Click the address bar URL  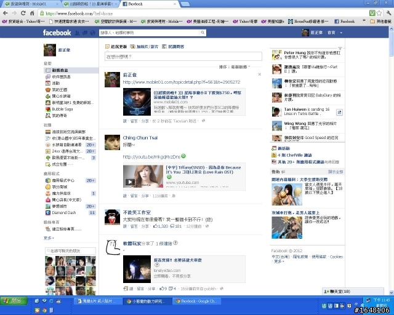click(x=79, y=14)
